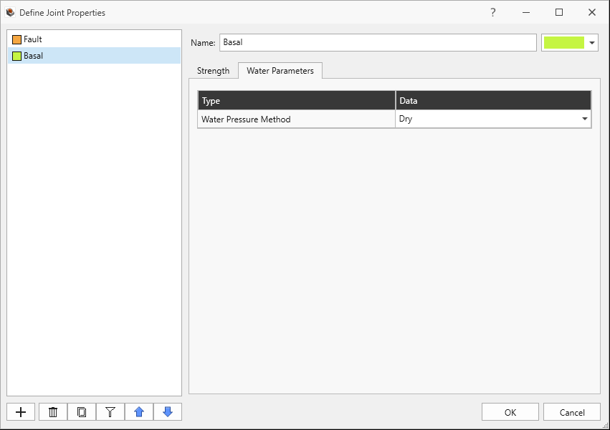This screenshot has height=430, width=610.
Task: Open the filter tool
Action: click(x=110, y=411)
